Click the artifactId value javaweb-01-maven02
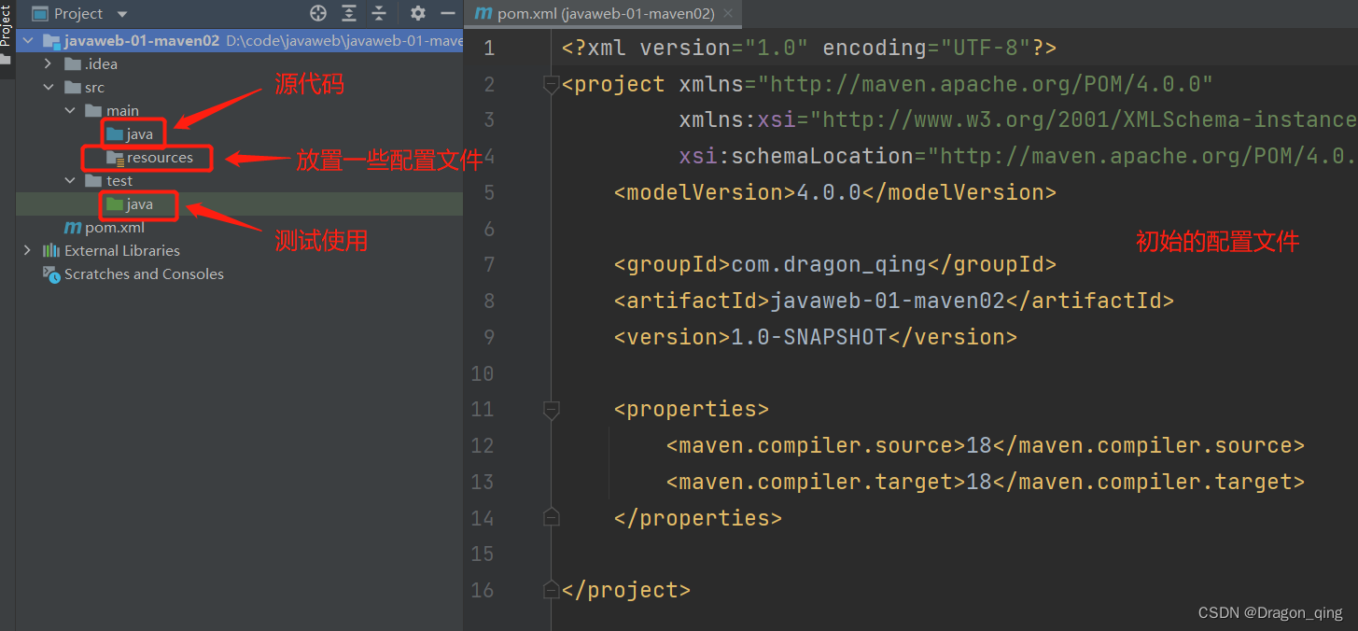The width and height of the screenshot is (1358, 631). pos(888,301)
